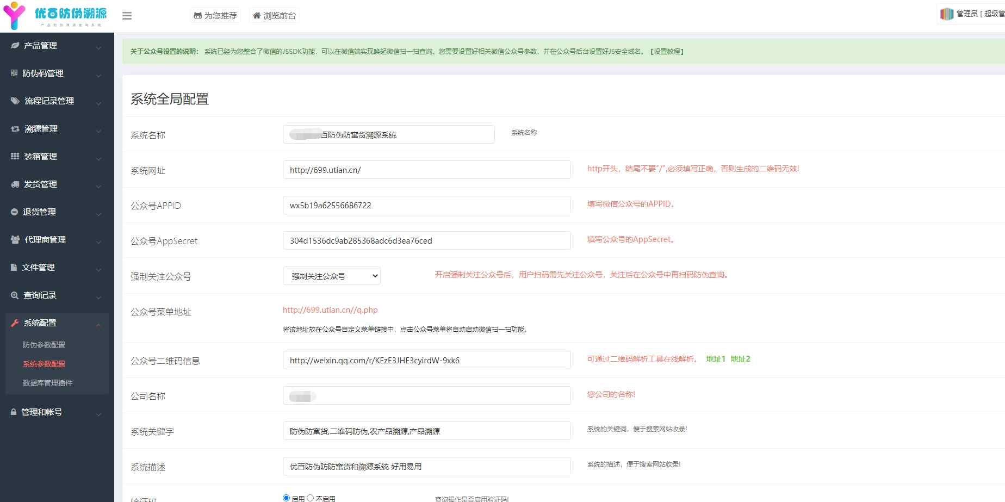Expand the 装箱管理 sidebar chevron
Viewport: 1005px width, 502px height.
point(98,158)
